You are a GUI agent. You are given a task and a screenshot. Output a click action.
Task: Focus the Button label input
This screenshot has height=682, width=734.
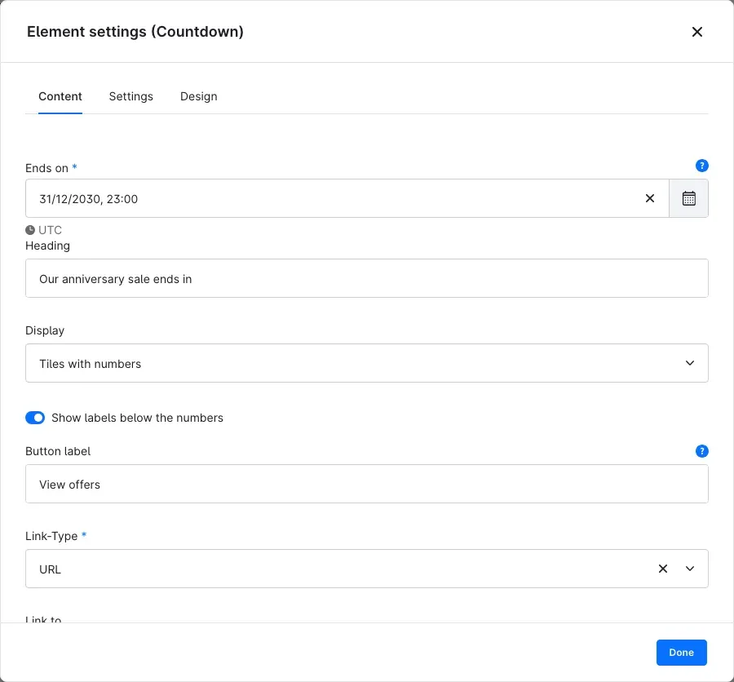[366, 484]
